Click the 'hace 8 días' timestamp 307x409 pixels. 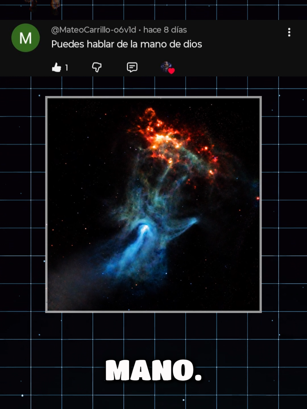click(x=165, y=30)
